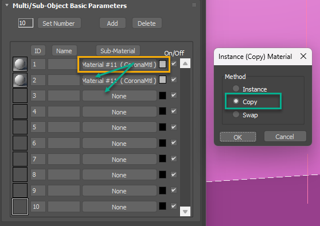Click the name field for ID 1
The width and height of the screenshot is (320, 226).
[63, 64]
